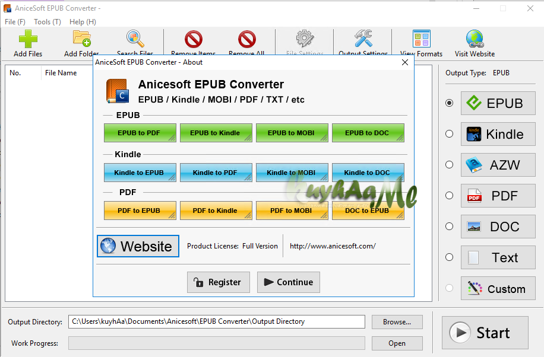Click the Register button

pyautogui.click(x=218, y=282)
